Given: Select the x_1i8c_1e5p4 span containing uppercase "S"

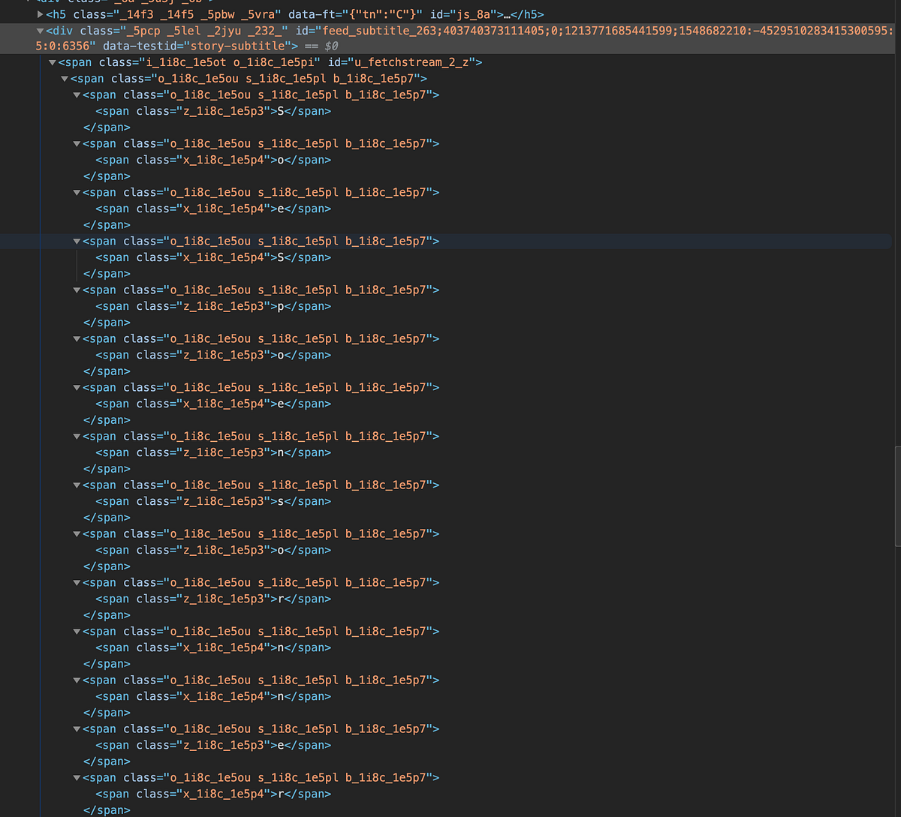Looking at the screenshot, I should pyautogui.click(x=213, y=257).
